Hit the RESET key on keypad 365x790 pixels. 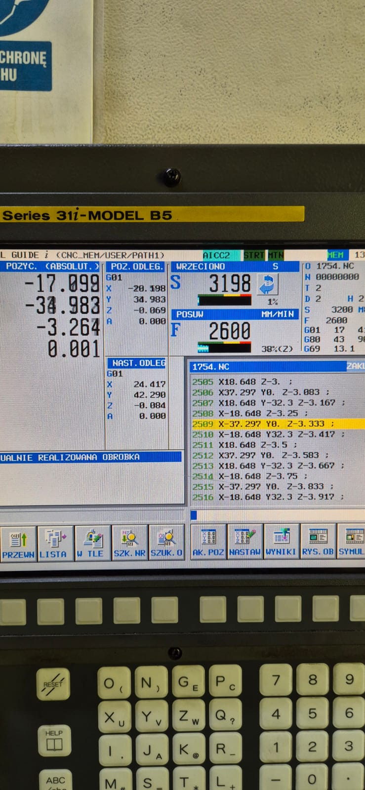coord(53,684)
